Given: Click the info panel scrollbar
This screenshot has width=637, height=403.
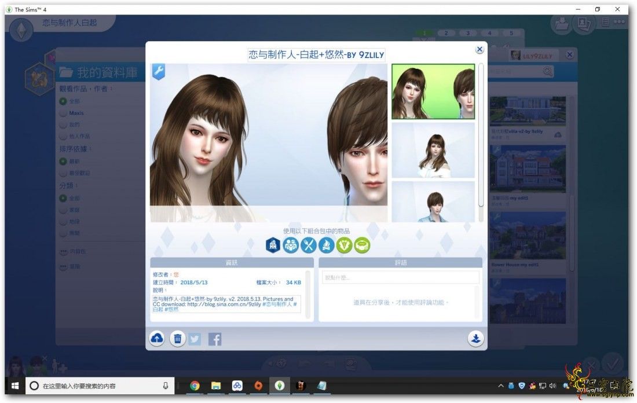Looking at the screenshot, I should point(307,295).
